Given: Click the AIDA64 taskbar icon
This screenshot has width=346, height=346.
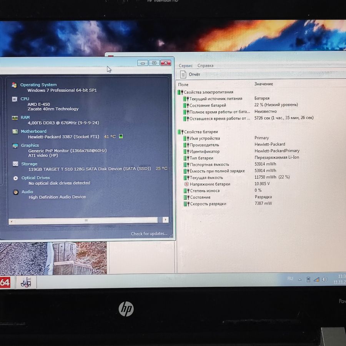Looking at the screenshot, I should pyautogui.click(x=5, y=282).
